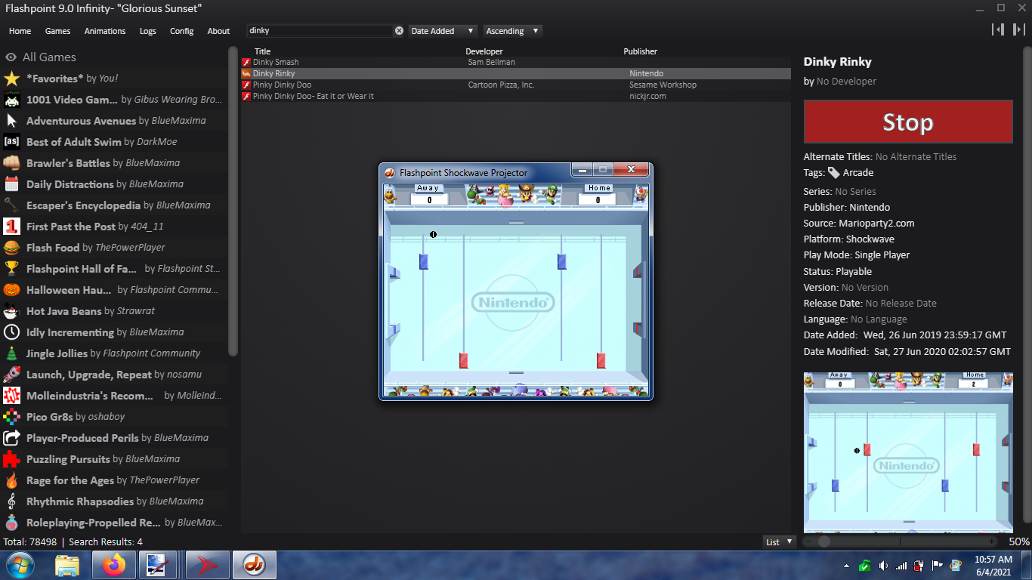
Task: Go to the Config menu tab
Action: coord(181,31)
